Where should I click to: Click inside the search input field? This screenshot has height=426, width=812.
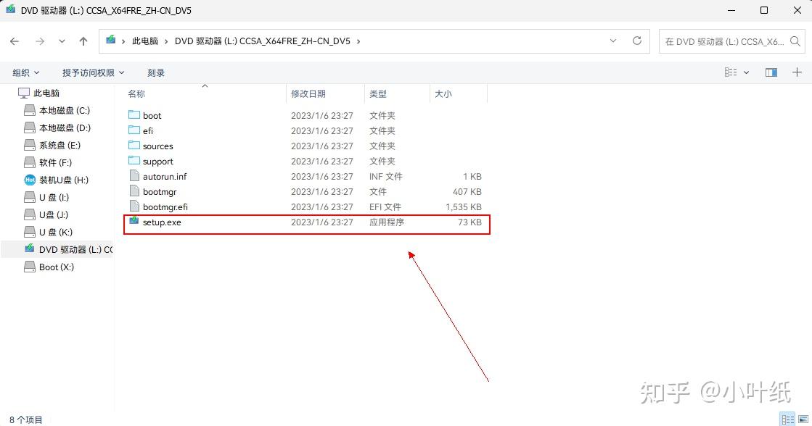coord(726,41)
